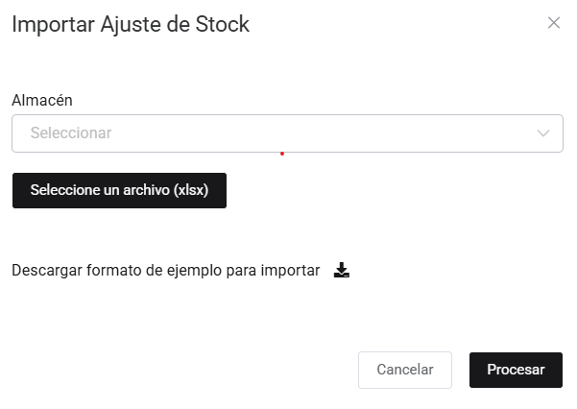
Task: Click the down arrow in the Almacén field
Action: click(544, 133)
